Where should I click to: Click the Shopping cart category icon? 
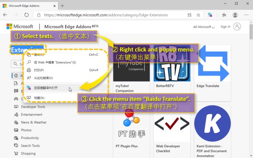coord(16,153)
